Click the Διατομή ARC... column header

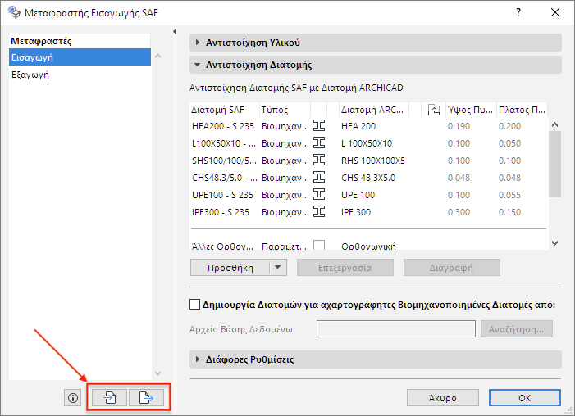click(x=374, y=110)
